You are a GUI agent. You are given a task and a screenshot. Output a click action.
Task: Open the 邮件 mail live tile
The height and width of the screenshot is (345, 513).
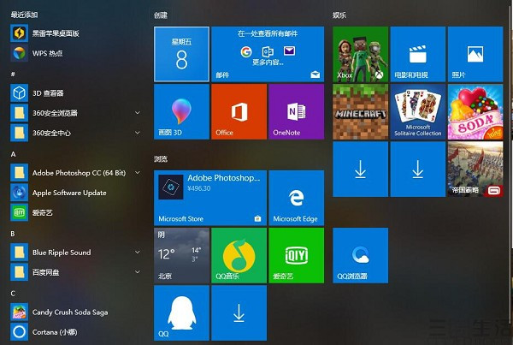click(x=268, y=53)
